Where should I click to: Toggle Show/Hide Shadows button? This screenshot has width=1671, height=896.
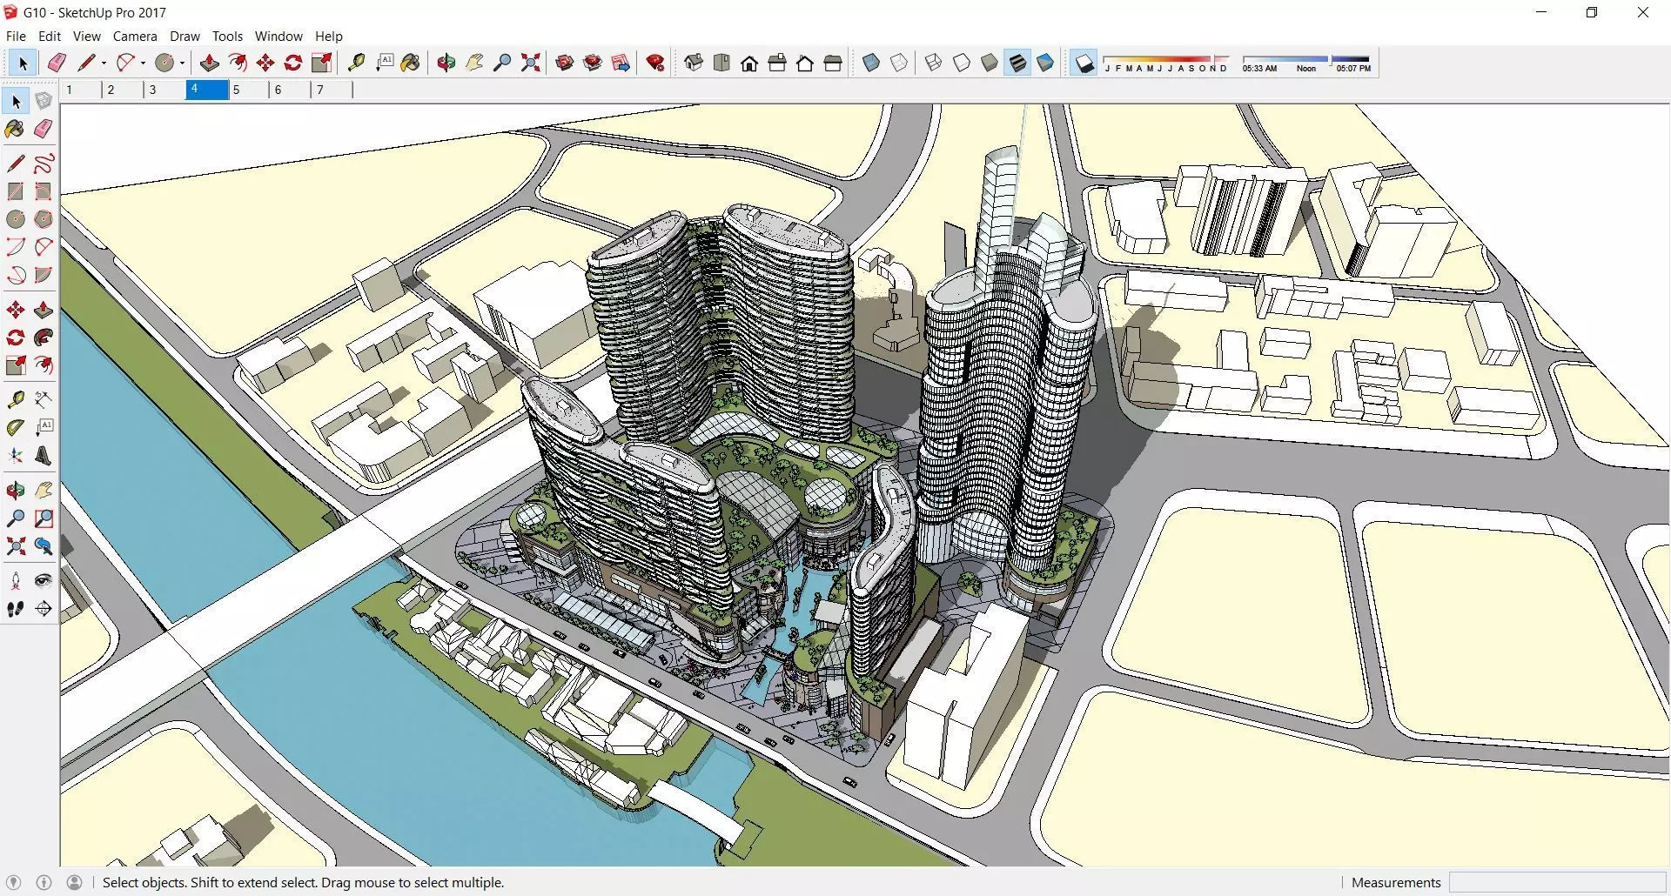(1084, 63)
